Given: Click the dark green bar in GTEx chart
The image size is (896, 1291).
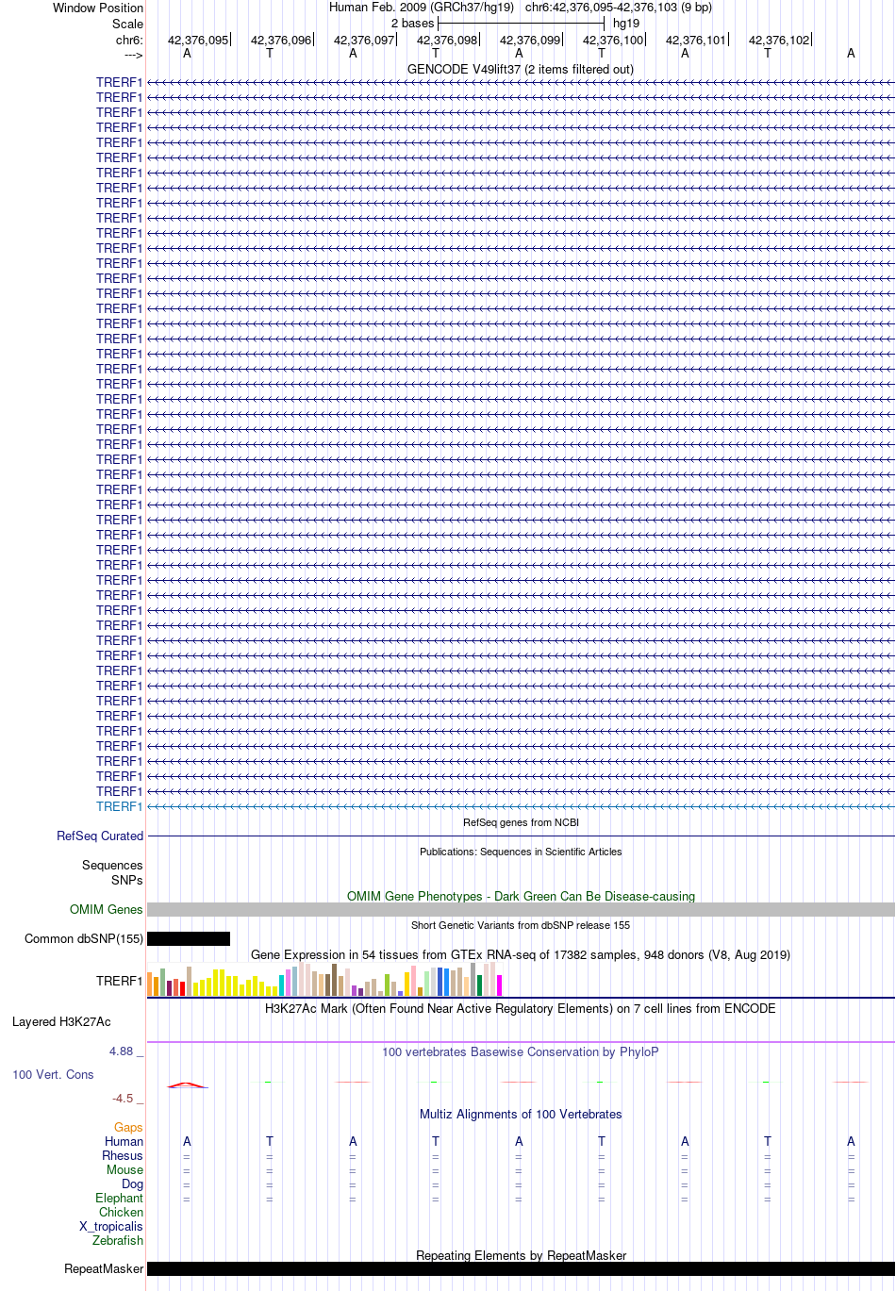Looking at the screenshot, I should coord(479,985).
